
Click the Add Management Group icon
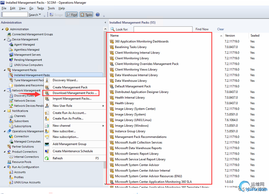coord(47,144)
